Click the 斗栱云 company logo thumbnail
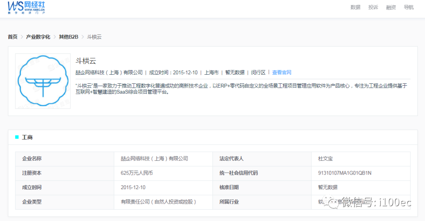The image size is (425, 221). tap(43, 81)
